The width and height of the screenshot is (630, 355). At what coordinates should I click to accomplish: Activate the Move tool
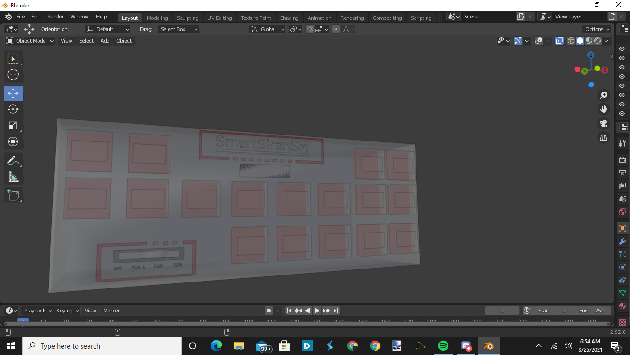tap(13, 93)
